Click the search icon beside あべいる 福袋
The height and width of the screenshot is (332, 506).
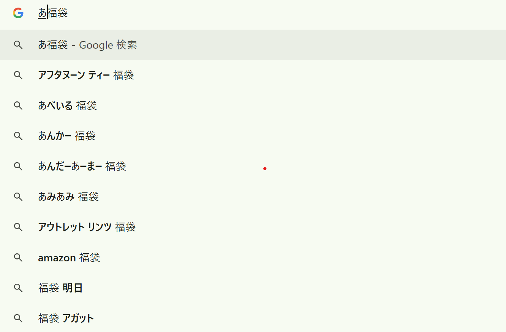(18, 106)
